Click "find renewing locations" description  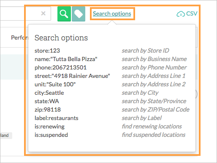click(x=152, y=126)
